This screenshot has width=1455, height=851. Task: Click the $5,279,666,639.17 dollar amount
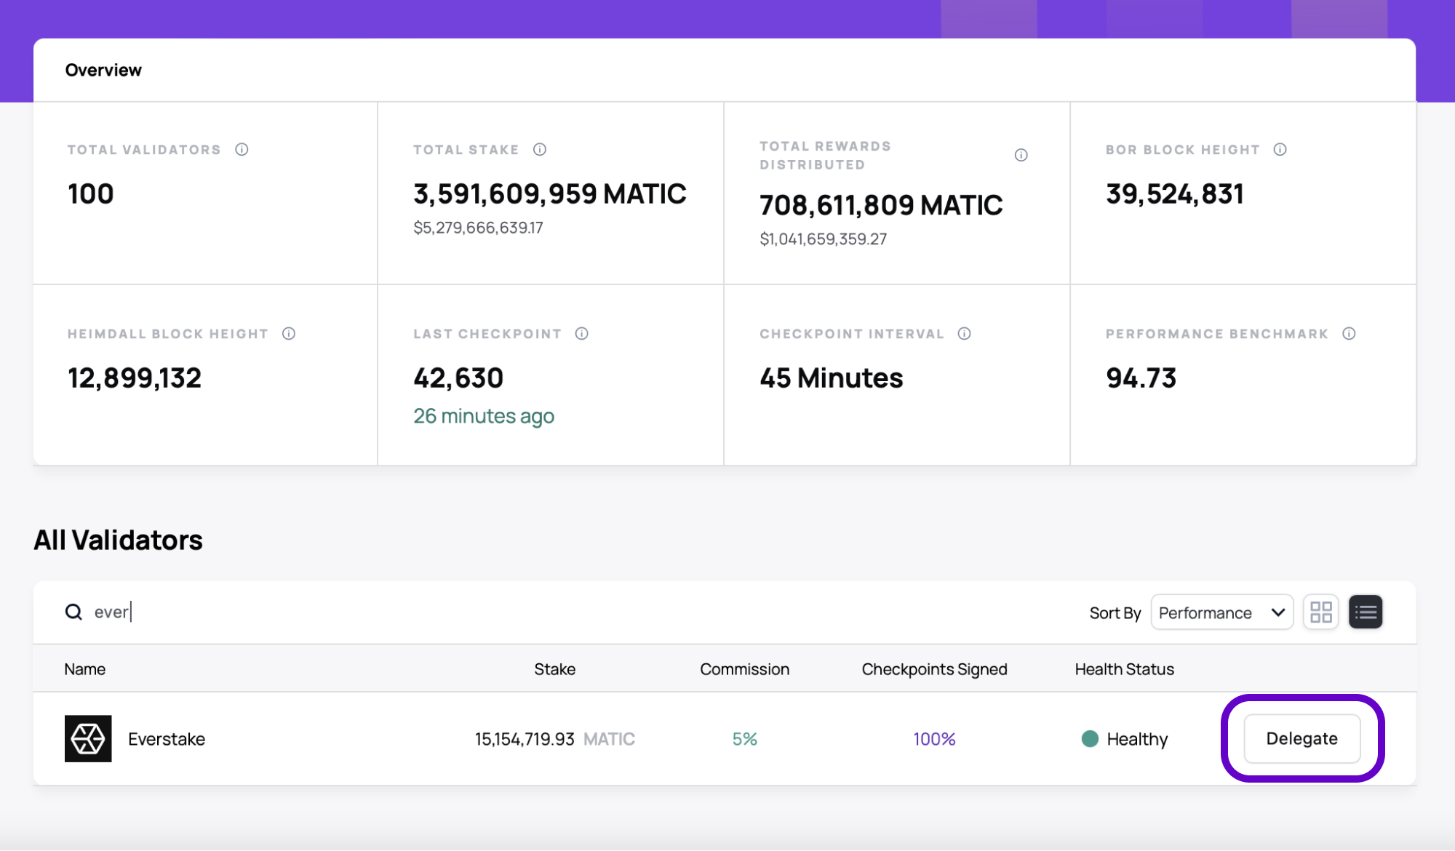(478, 228)
